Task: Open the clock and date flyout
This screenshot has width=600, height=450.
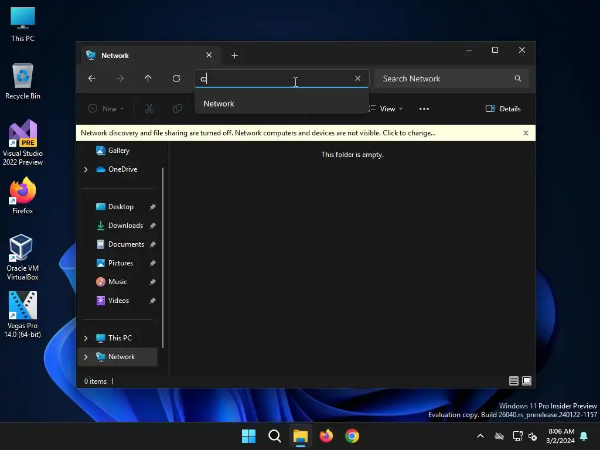Action: [x=561, y=436]
